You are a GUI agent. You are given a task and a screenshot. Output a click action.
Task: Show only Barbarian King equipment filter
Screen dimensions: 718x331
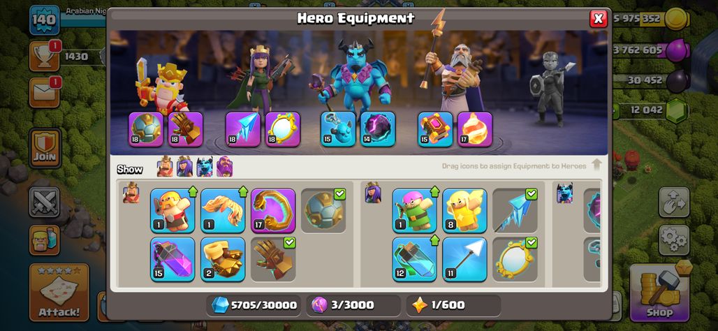click(x=165, y=167)
